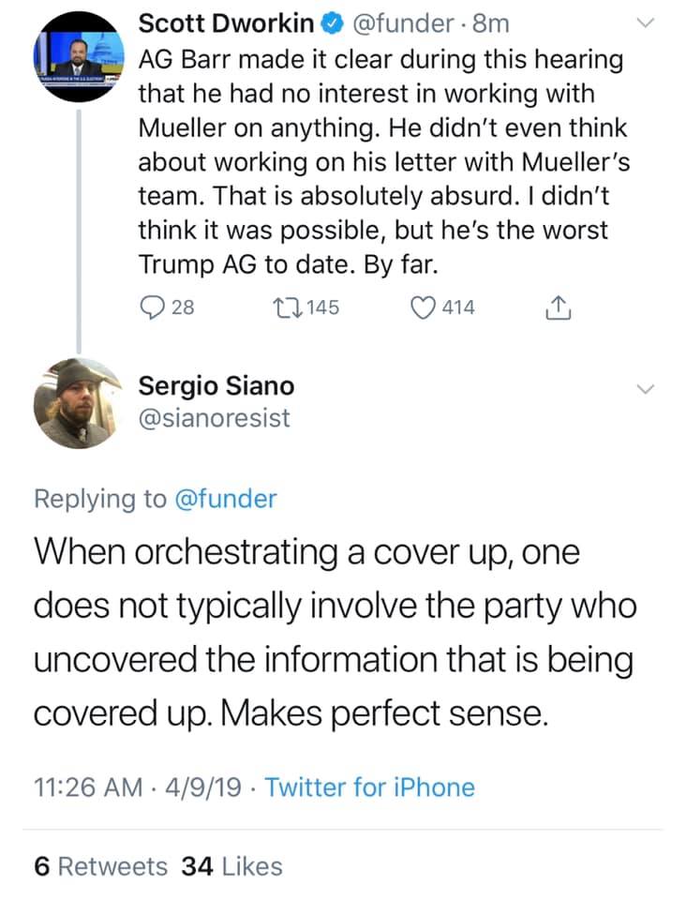This screenshot has width=686, height=900.
Task: Open the chevron dropdown on Sergio Siano's tweet
Action: tap(643, 389)
